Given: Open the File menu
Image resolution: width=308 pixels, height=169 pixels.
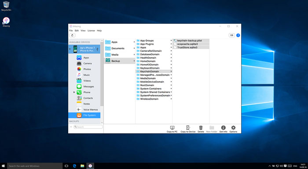Looking at the screenshot, I should coord(71,31).
